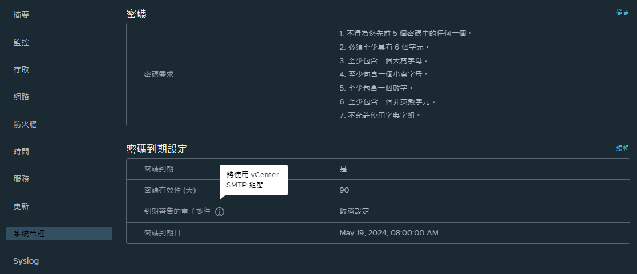Select 存取 in the left navigation
Viewport: 637px width, 274px height.
[21, 69]
